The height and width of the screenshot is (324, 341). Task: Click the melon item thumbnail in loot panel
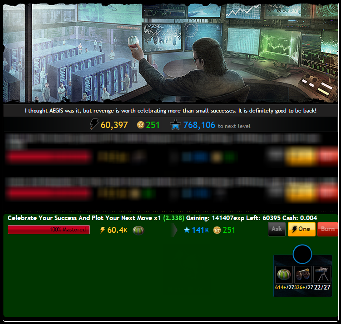tap(284, 275)
